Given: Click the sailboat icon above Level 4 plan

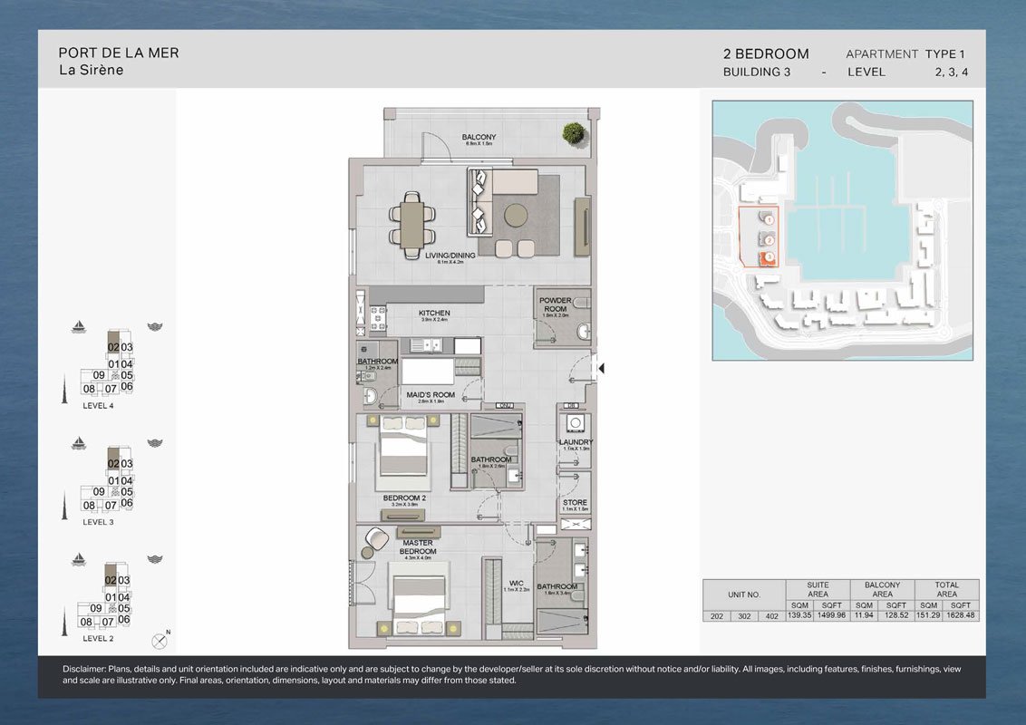Looking at the screenshot, I should [x=79, y=327].
